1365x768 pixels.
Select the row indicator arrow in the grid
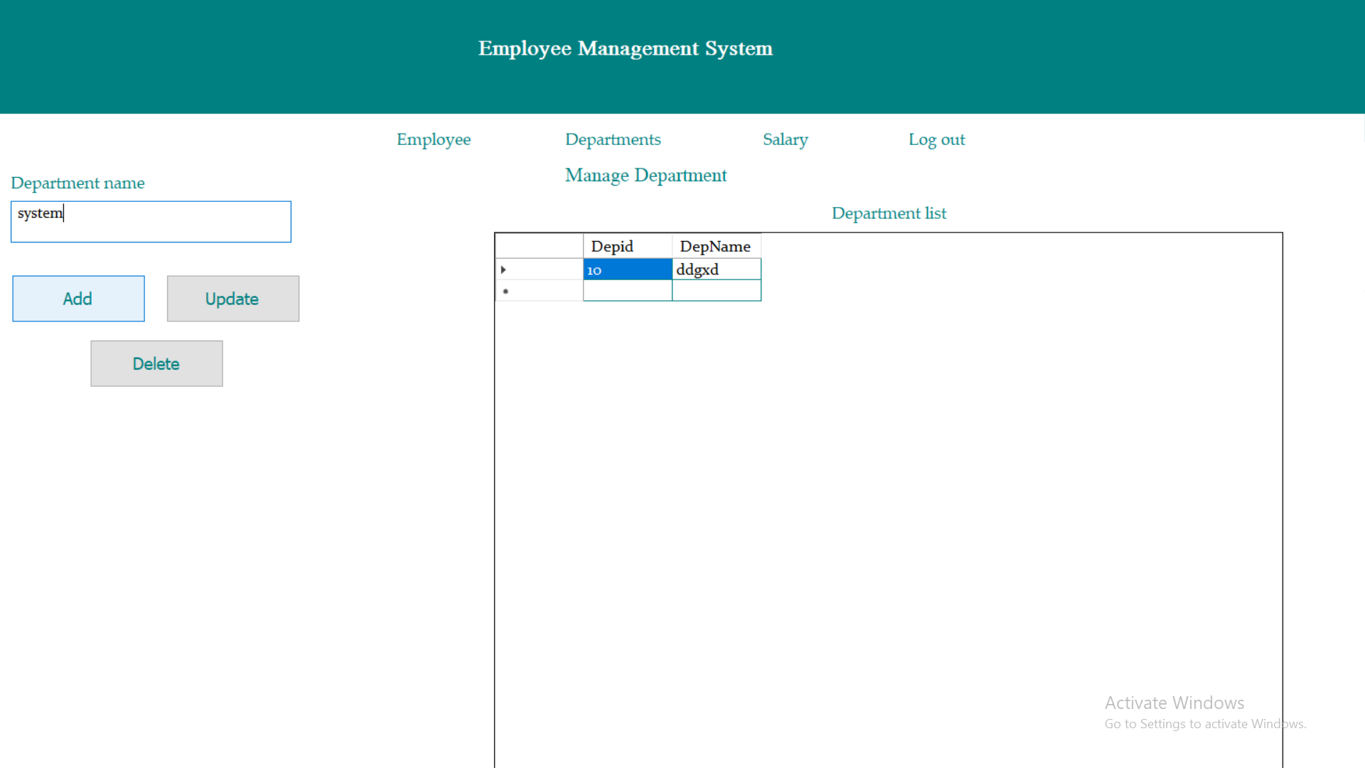click(503, 269)
